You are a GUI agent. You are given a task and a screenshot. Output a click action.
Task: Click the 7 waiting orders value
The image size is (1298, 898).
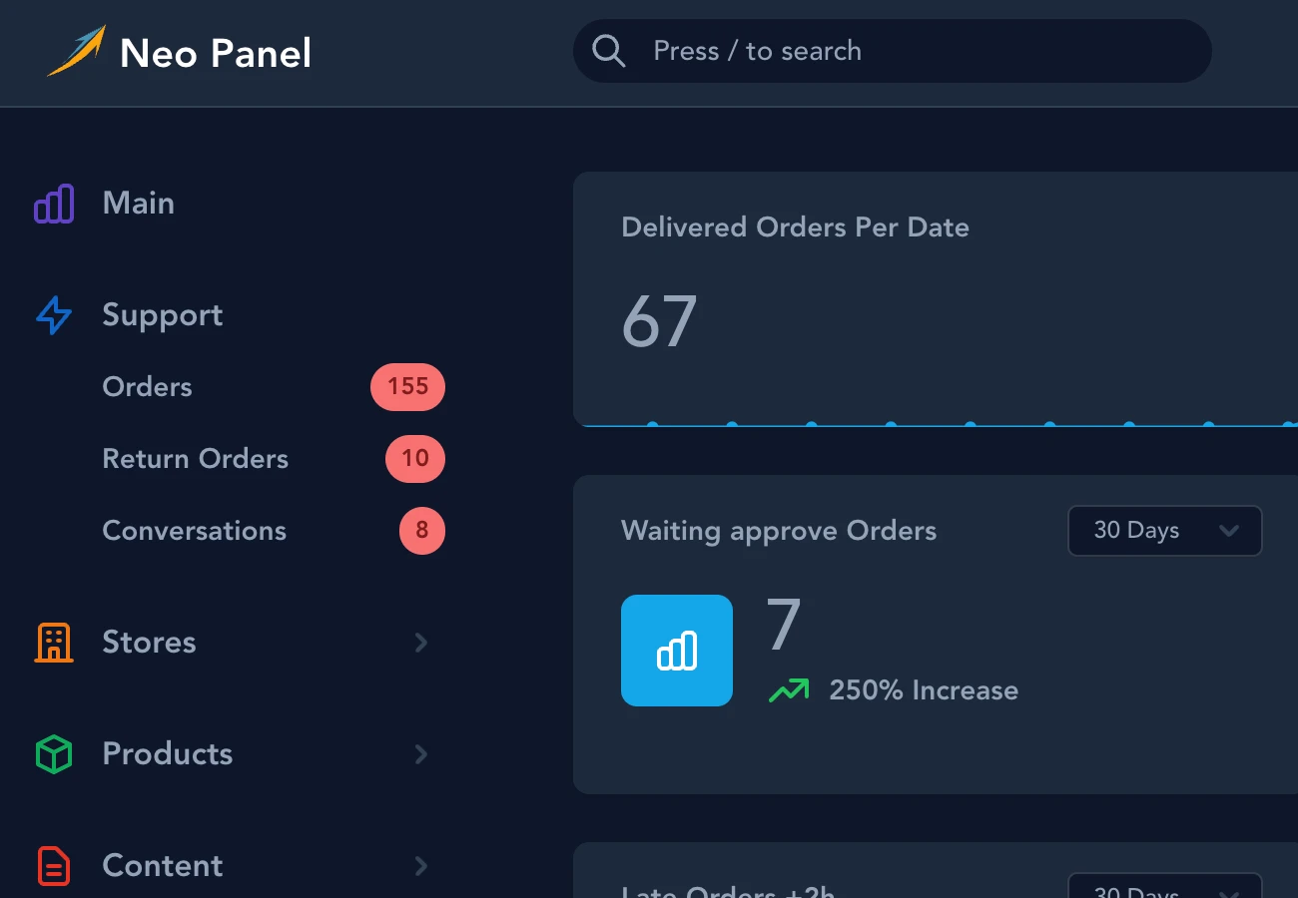[x=784, y=626]
